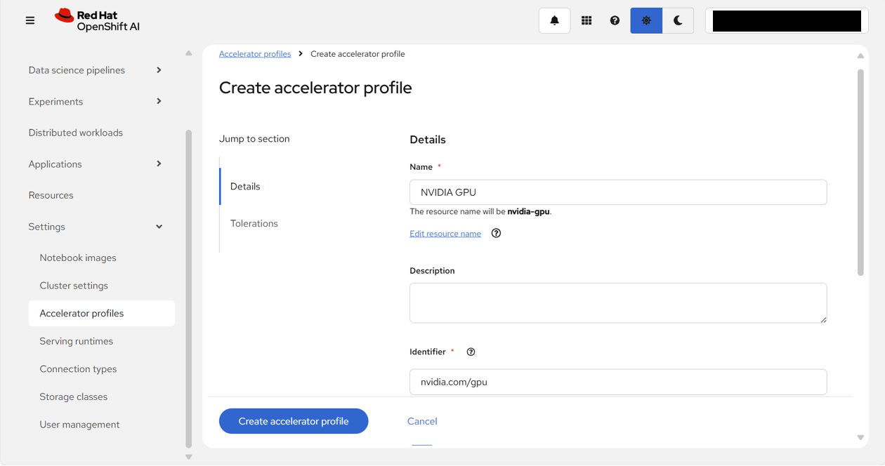Click Create accelerator profile button
This screenshot has width=885, height=466.
(x=294, y=421)
